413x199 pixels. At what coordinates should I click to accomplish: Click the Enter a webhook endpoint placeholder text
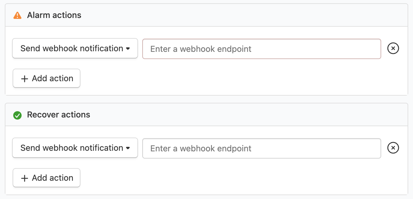click(x=200, y=49)
